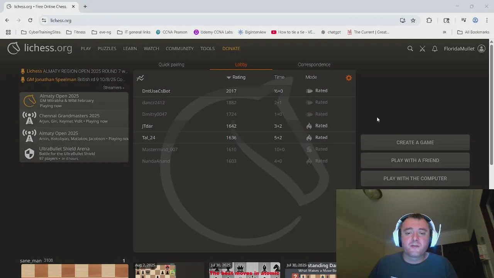494x278 pixels.
Task: Open the Streamers » link
Action: pyautogui.click(x=113, y=88)
